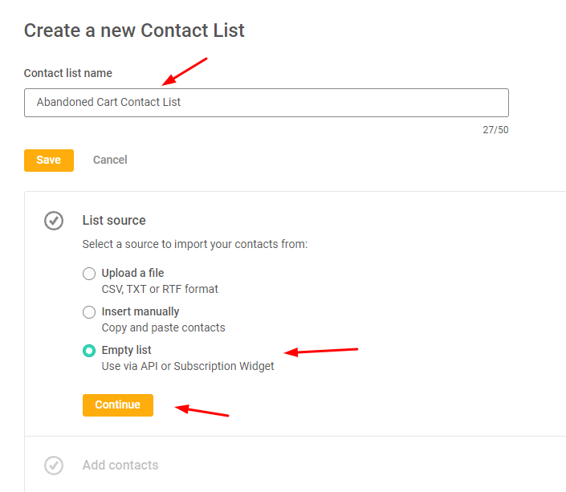This screenshot has height=492, width=566.
Task: Click the "Contact list name" field label
Action: coord(68,73)
